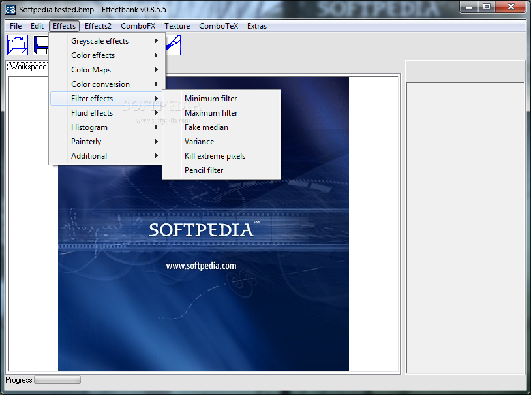Expand the Color conversion submenu

tap(107, 84)
